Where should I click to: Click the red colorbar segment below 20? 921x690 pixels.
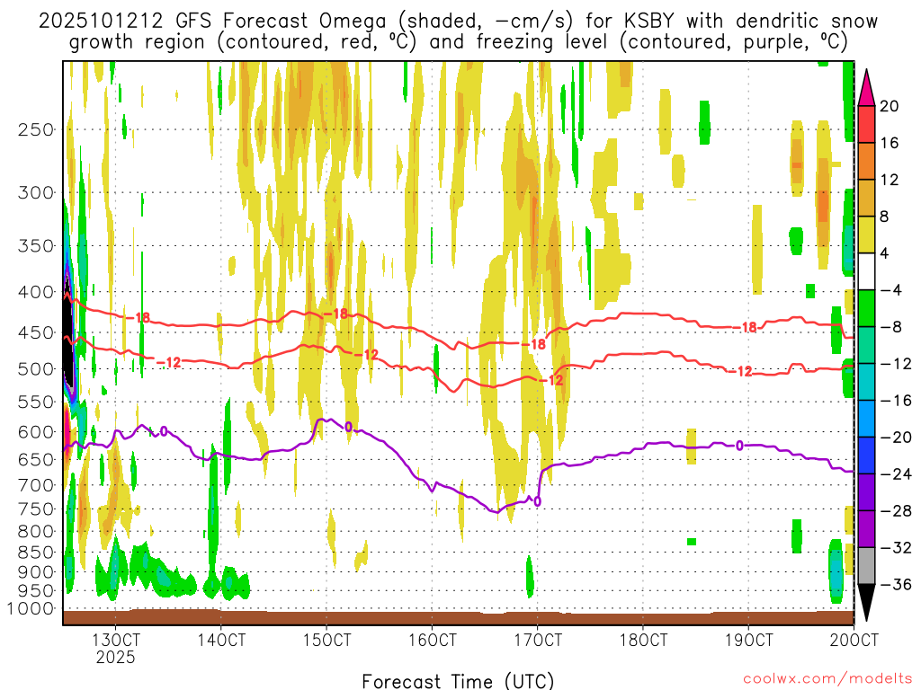(x=866, y=124)
